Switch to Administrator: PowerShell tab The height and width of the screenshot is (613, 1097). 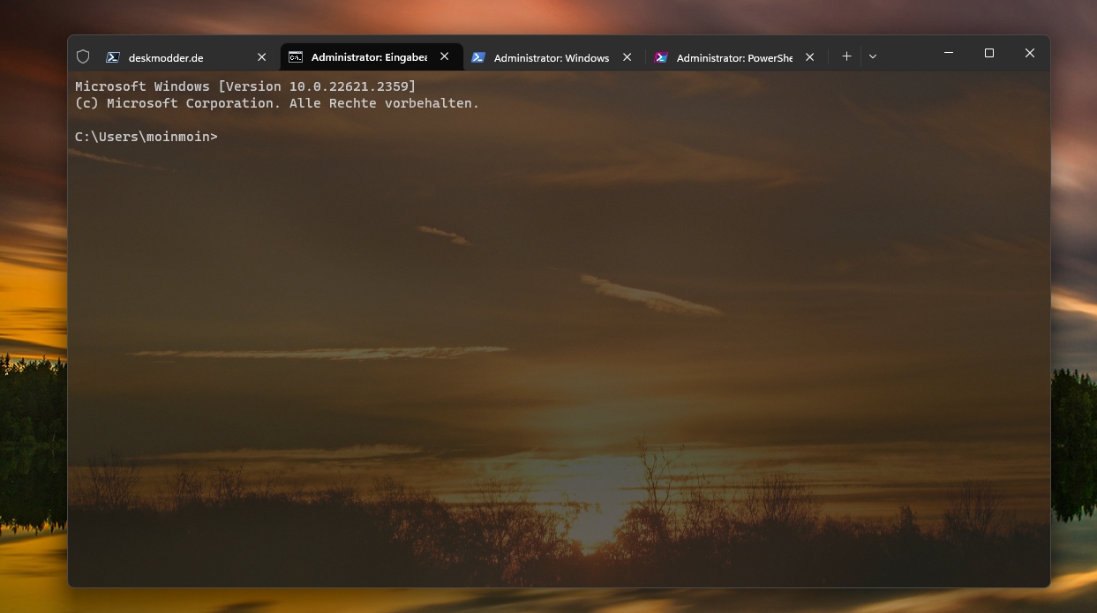tap(736, 57)
